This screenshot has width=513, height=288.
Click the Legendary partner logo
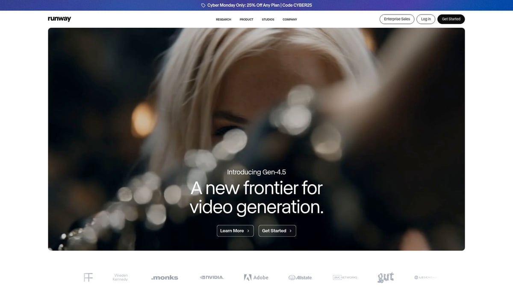pos(425,277)
